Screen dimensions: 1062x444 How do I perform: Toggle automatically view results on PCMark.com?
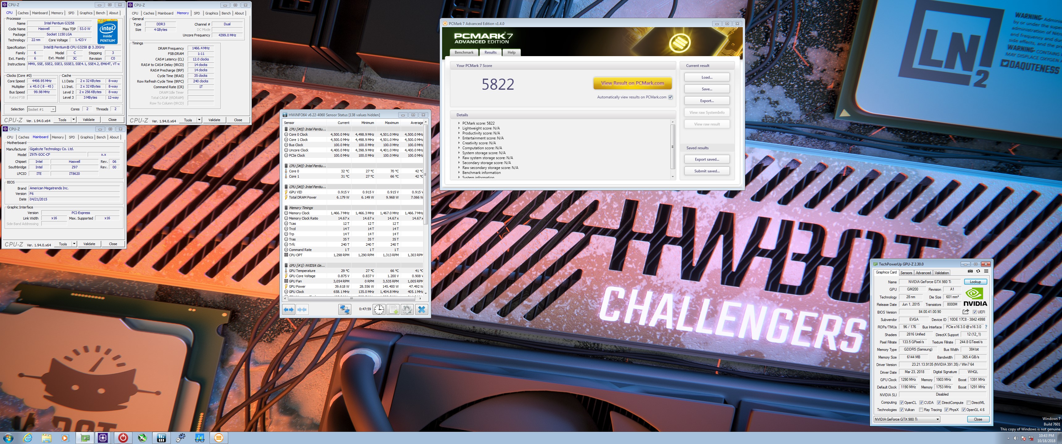point(670,97)
